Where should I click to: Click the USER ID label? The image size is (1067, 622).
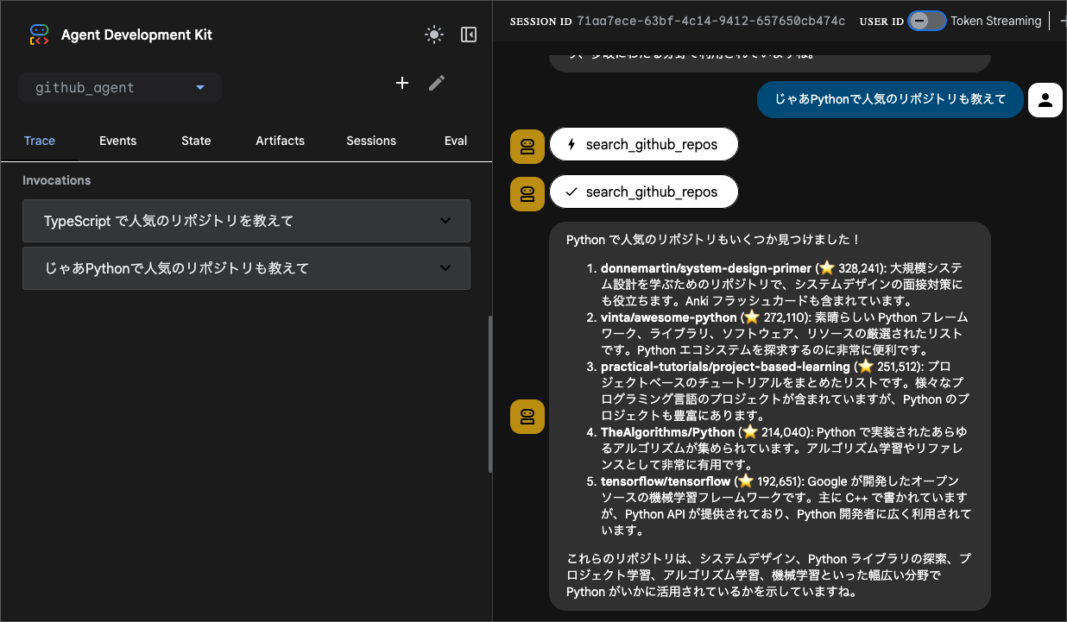pyautogui.click(x=881, y=22)
